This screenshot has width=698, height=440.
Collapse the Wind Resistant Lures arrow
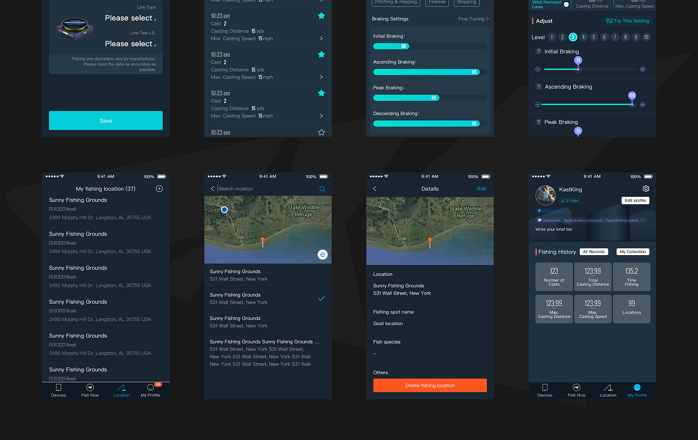[566, 4]
